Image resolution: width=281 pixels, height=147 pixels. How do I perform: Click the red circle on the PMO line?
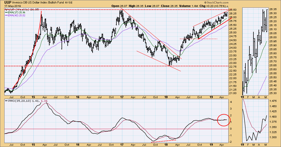[224, 120]
